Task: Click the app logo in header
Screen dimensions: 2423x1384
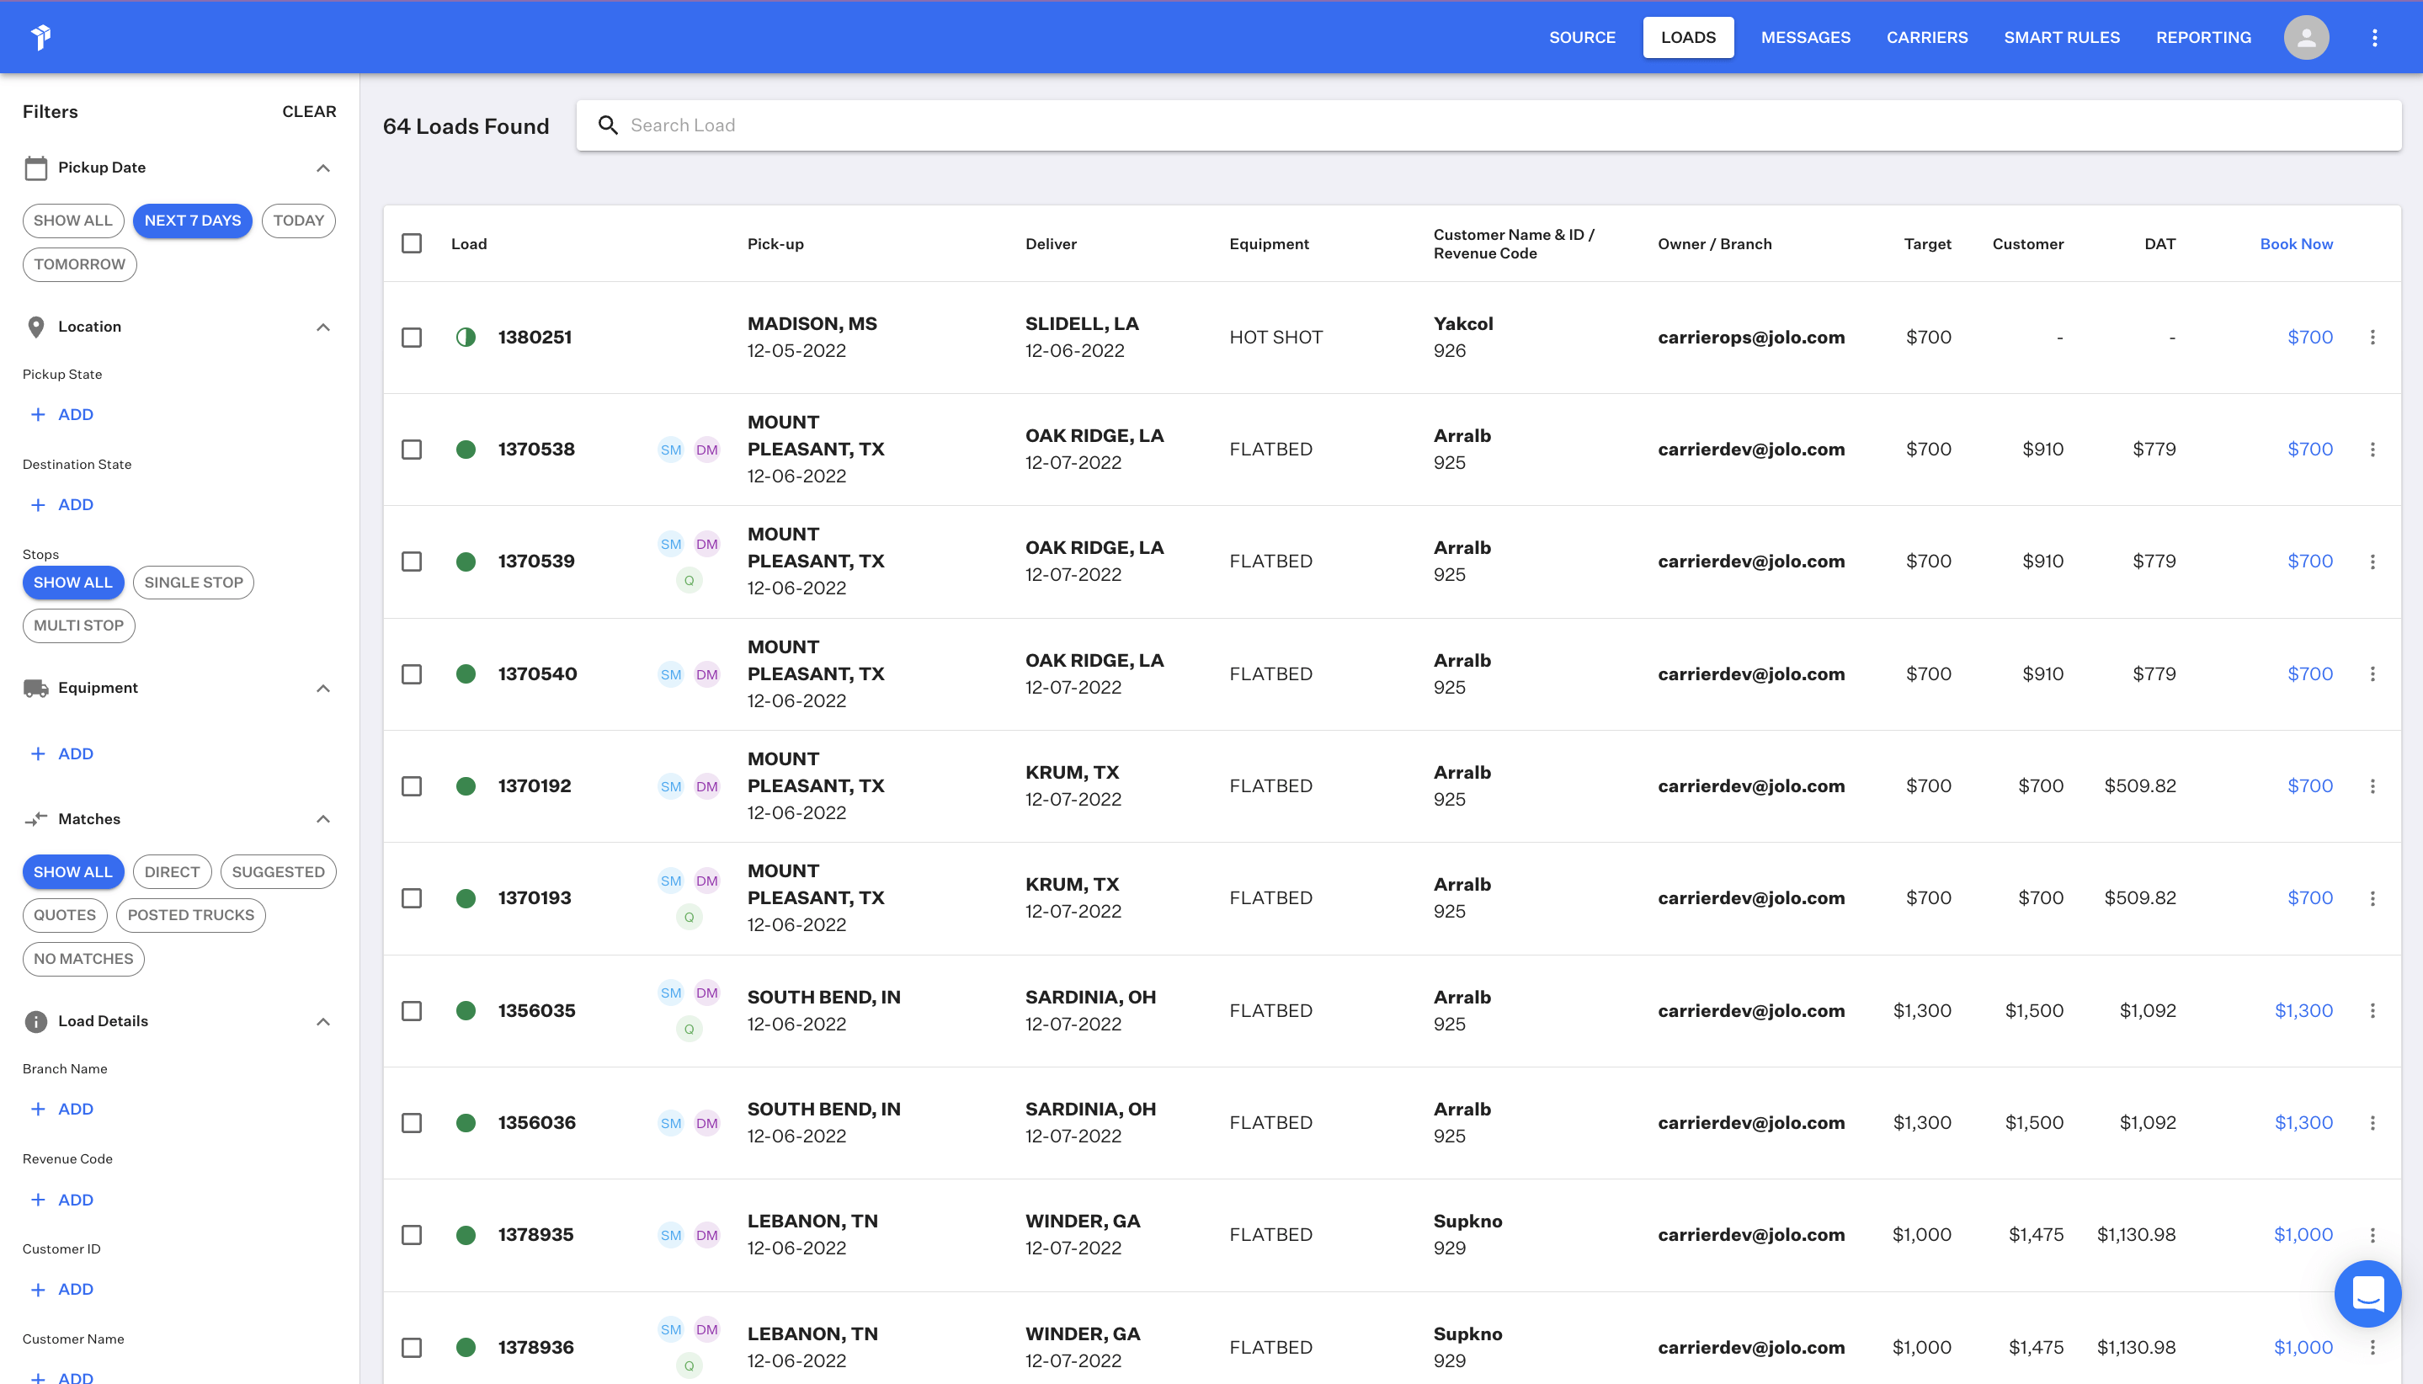Action: tap(41, 37)
